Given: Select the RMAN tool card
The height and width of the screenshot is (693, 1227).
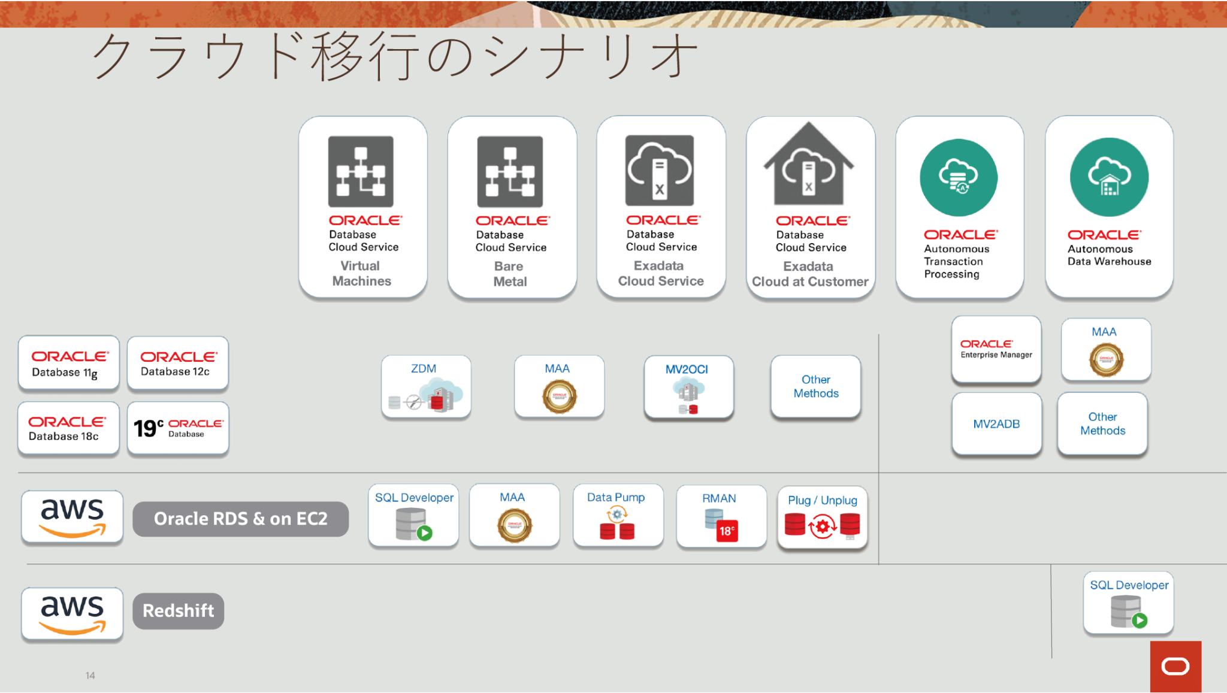Looking at the screenshot, I should pos(722,516).
